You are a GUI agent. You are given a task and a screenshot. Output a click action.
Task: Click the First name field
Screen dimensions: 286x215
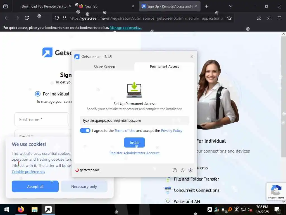(42, 119)
